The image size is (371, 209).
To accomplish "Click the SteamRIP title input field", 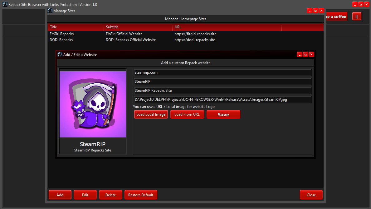I will (x=222, y=81).
